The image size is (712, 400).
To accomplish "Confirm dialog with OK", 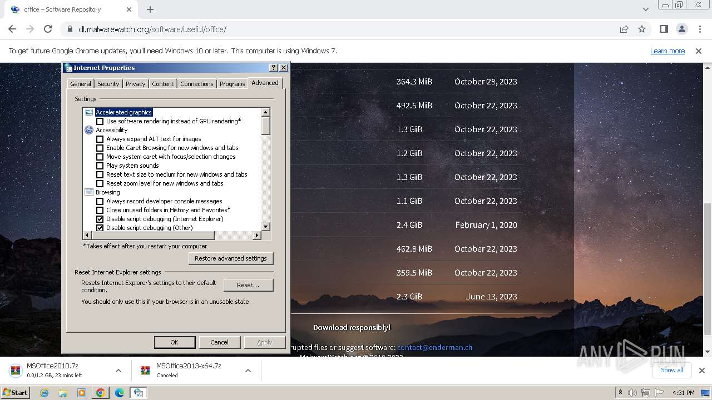I will click(174, 342).
